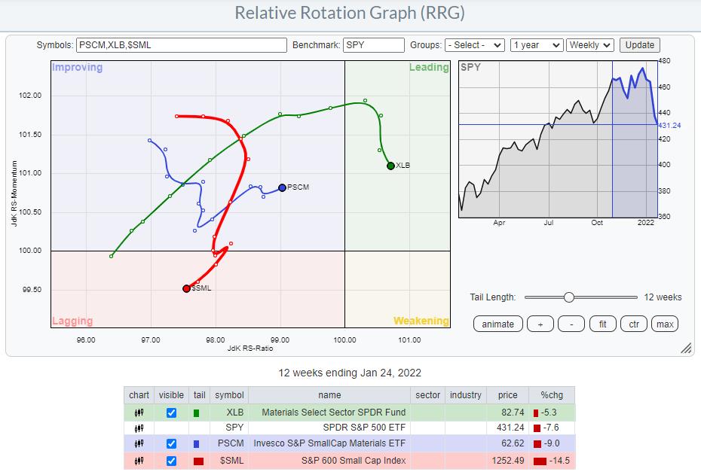This screenshot has height=475, width=701.
Task: Open the candlestick chart icon for $SML
Action: [139, 461]
